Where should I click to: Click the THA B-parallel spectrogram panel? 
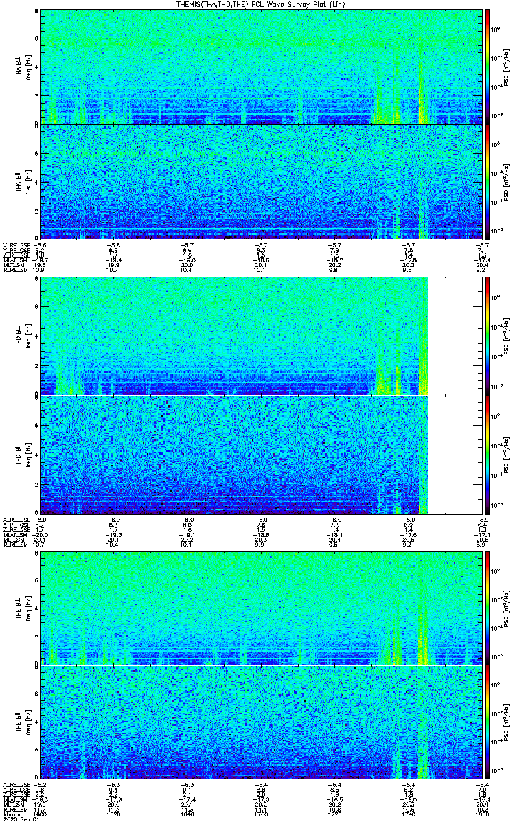(262, 182)
